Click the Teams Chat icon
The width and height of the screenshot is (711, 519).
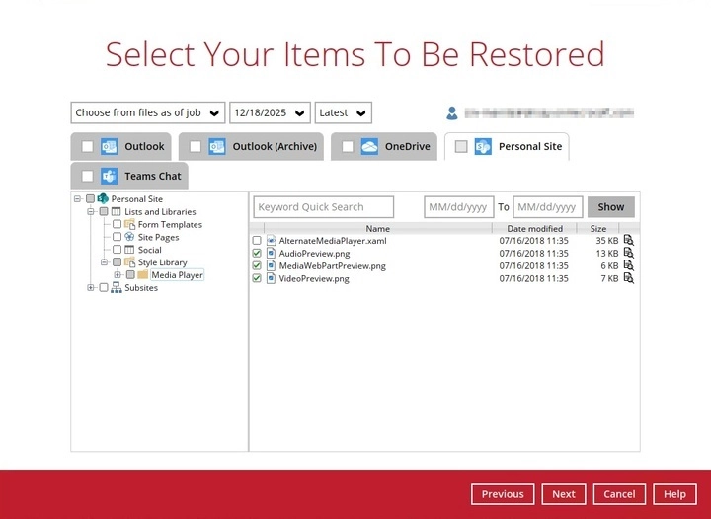pos(109,177)
